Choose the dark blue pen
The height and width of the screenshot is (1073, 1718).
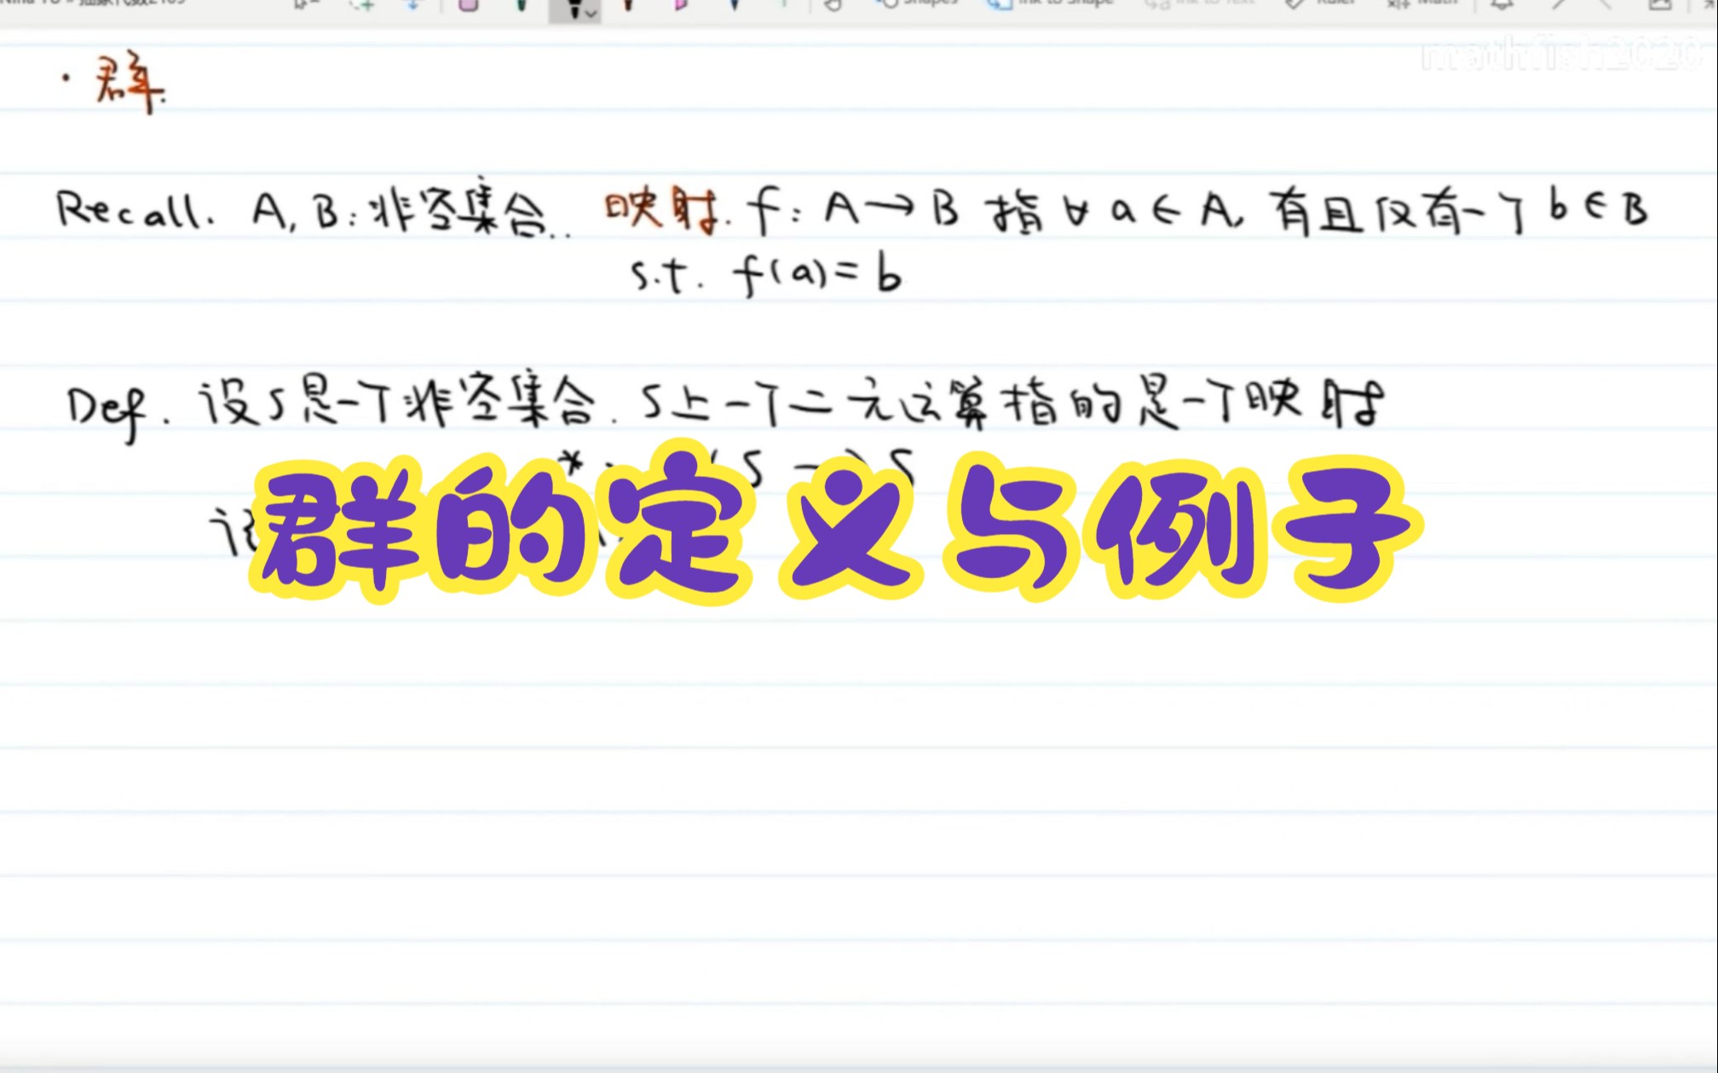(x=734, y=5)
